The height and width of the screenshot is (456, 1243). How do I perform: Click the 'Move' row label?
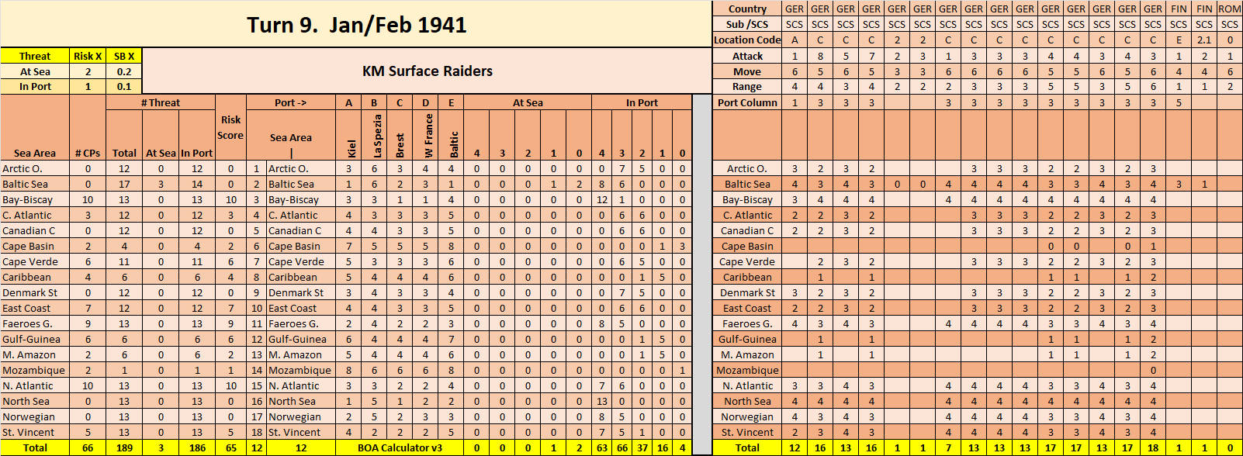(x=747, y=71)
